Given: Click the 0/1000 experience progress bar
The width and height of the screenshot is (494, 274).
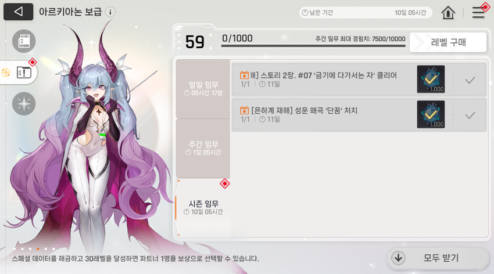Looking at the screenshot, I should point(313,46).
